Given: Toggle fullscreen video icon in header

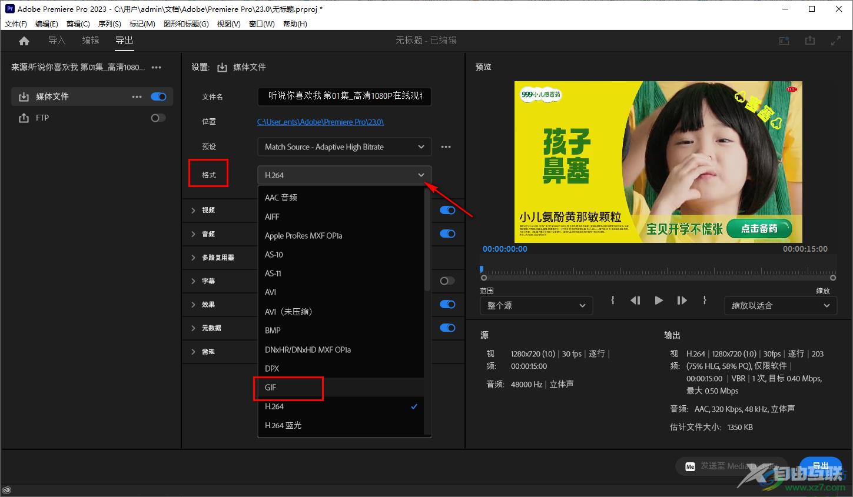Looking at the screenshot, I should coord(835,41).
